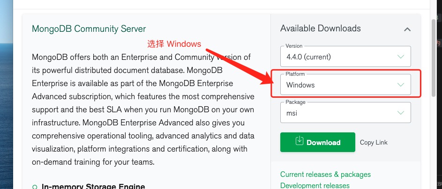Image resolution: width=442 pixels, height=189 pixels.
Task: Click the Version field's chevron arrow
Action: tap(400, 57)
